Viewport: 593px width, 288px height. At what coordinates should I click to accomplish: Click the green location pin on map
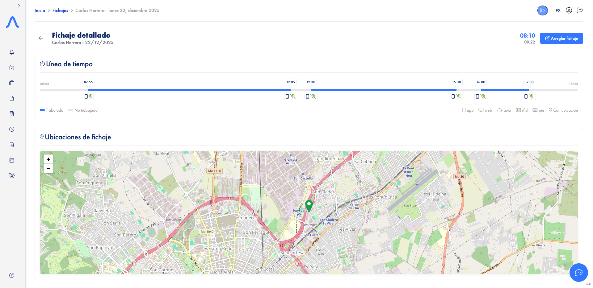click(x=309, y=205)
